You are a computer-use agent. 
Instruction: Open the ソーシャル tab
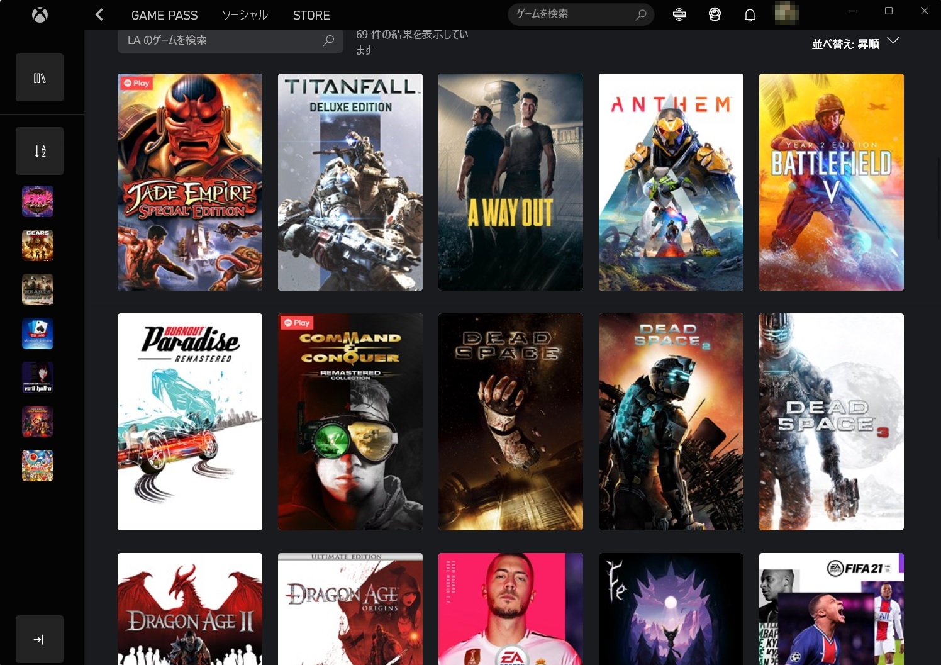[x=245, y=15]
